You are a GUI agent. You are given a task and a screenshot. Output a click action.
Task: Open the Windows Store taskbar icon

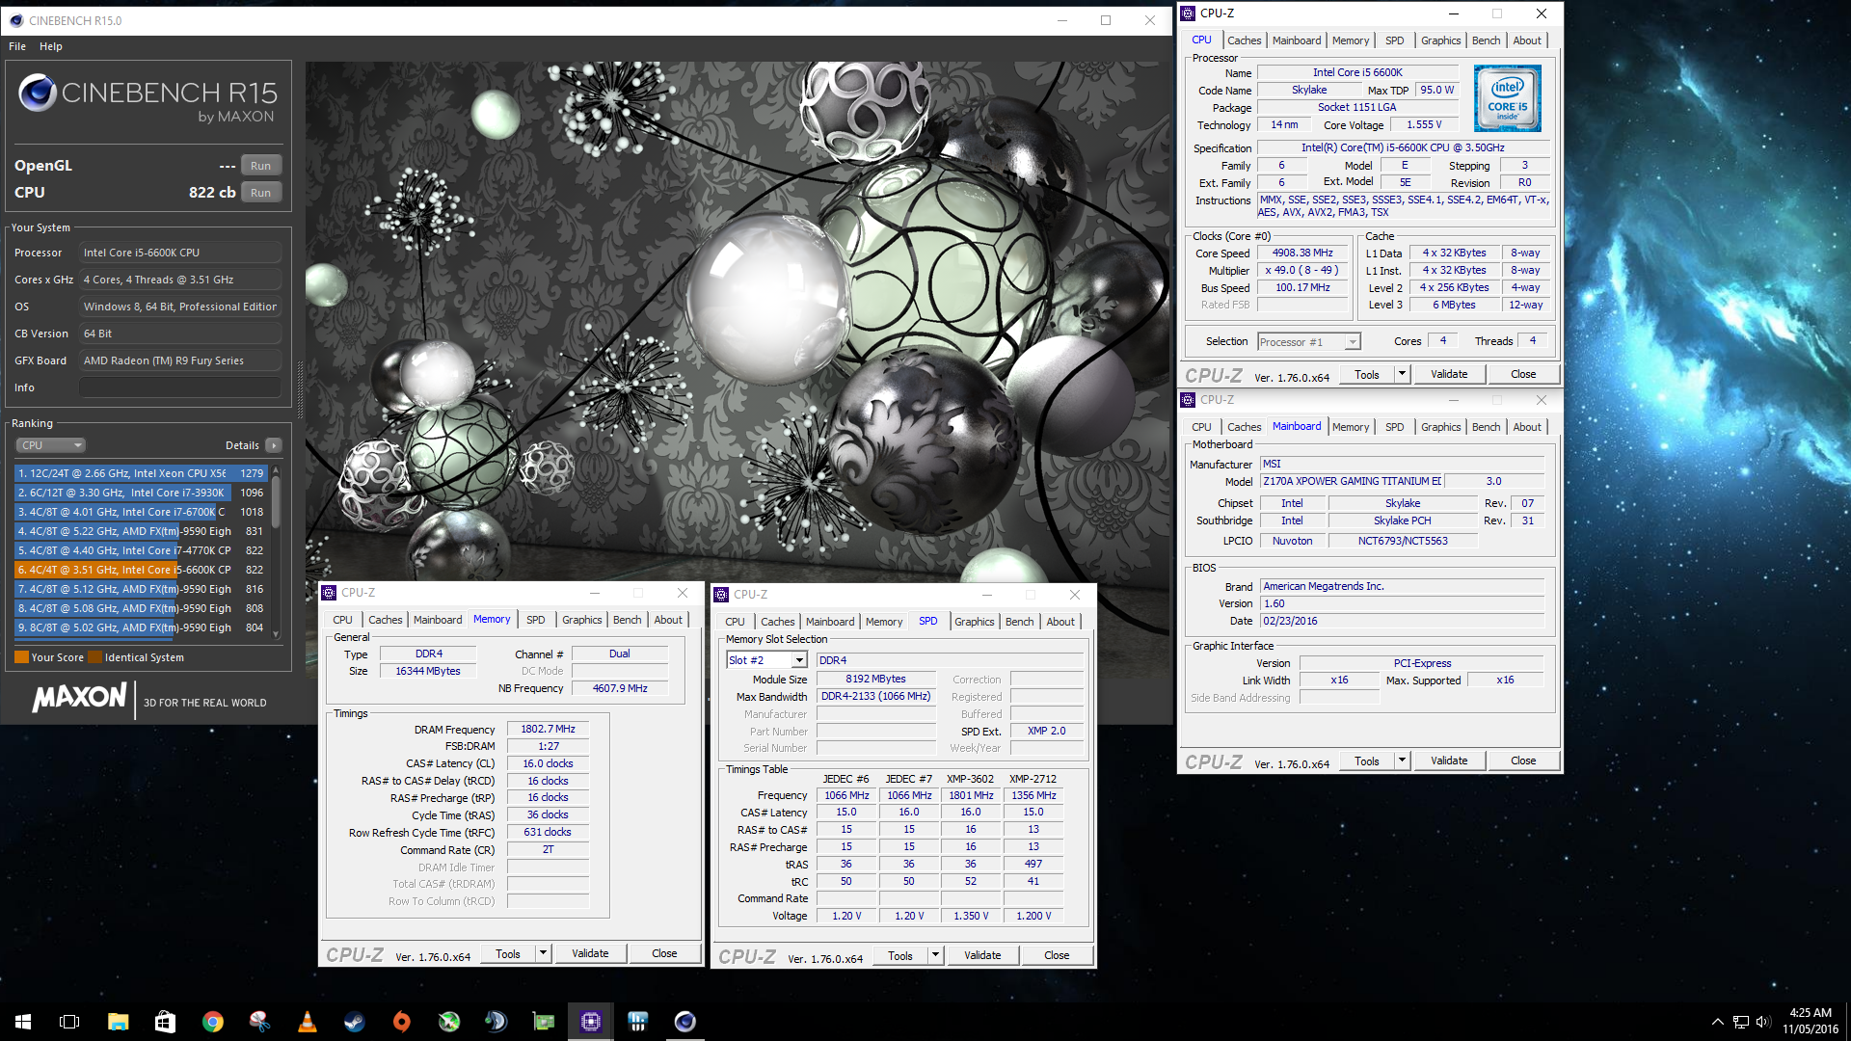pos(165,1022)
